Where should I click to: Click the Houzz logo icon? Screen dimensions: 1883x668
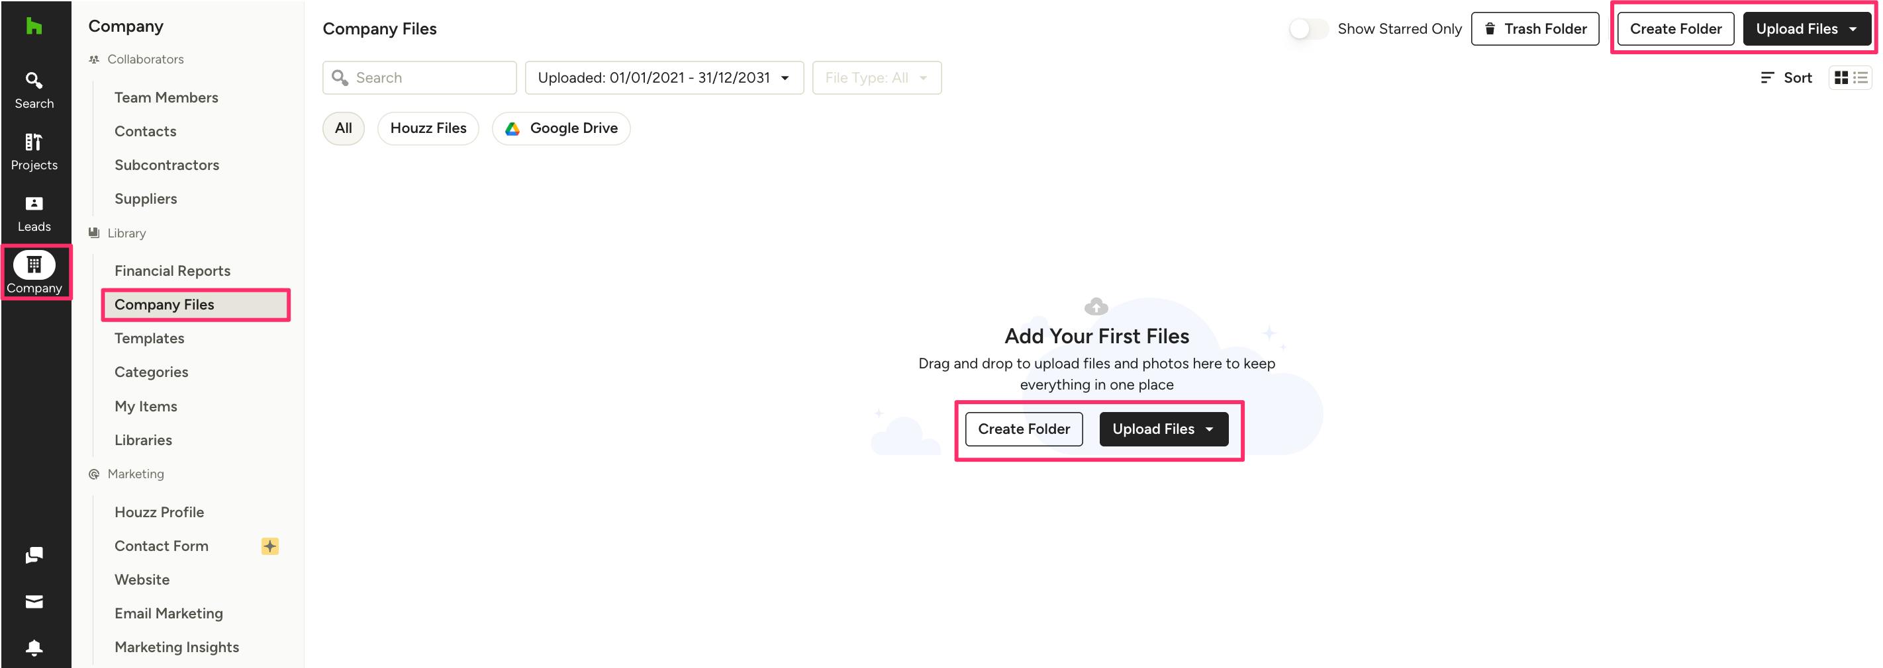pos(34,26)
